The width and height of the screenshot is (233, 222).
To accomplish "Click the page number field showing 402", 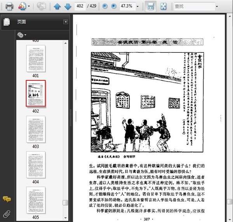I will click(80, 6).
